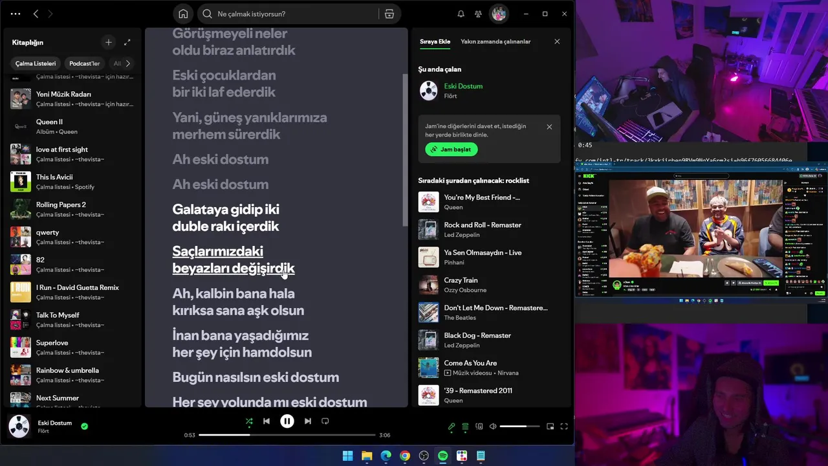
Task: Show more library filter chips arrow
Action: coord(127,63)
